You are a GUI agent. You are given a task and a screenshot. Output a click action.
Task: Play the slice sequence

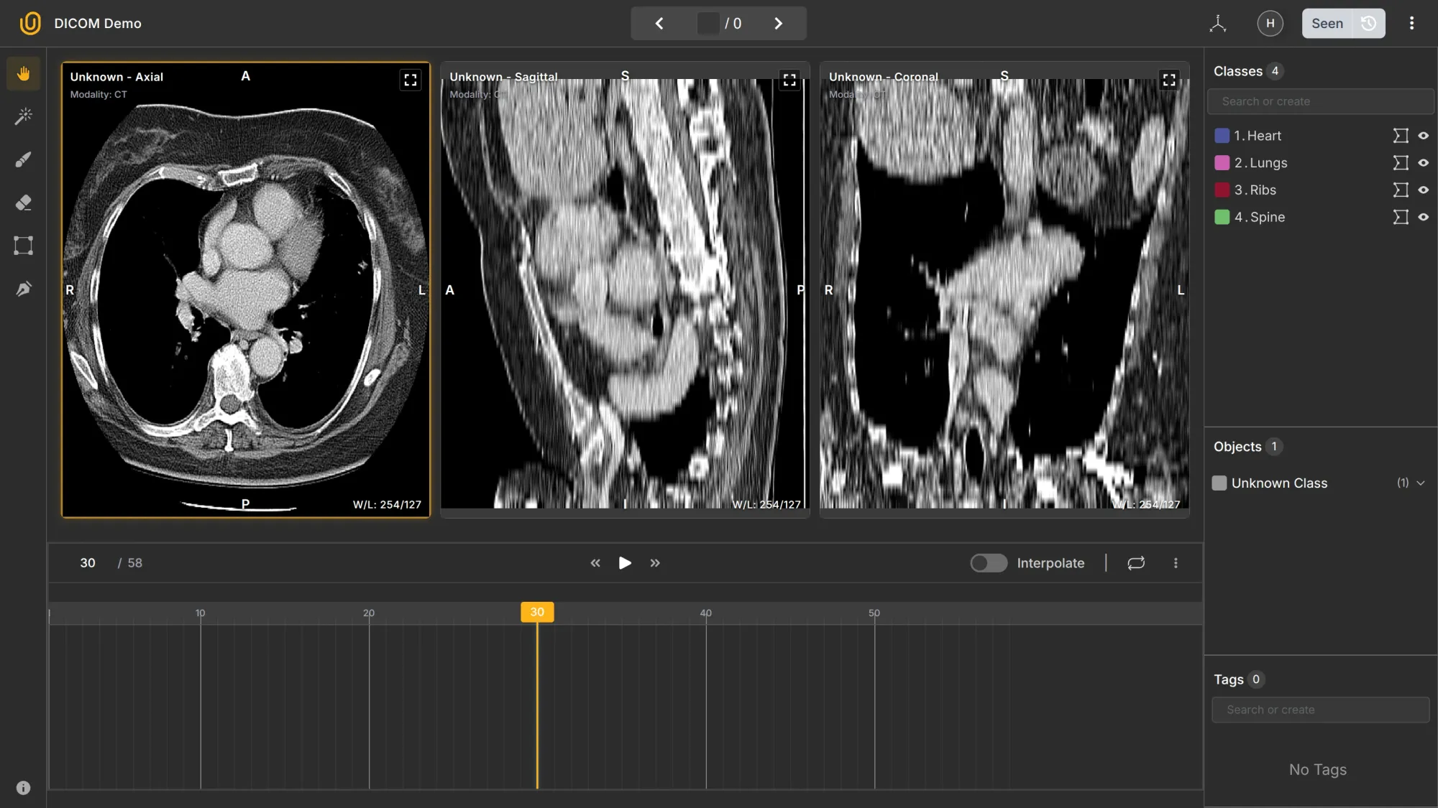pos(624,563)
